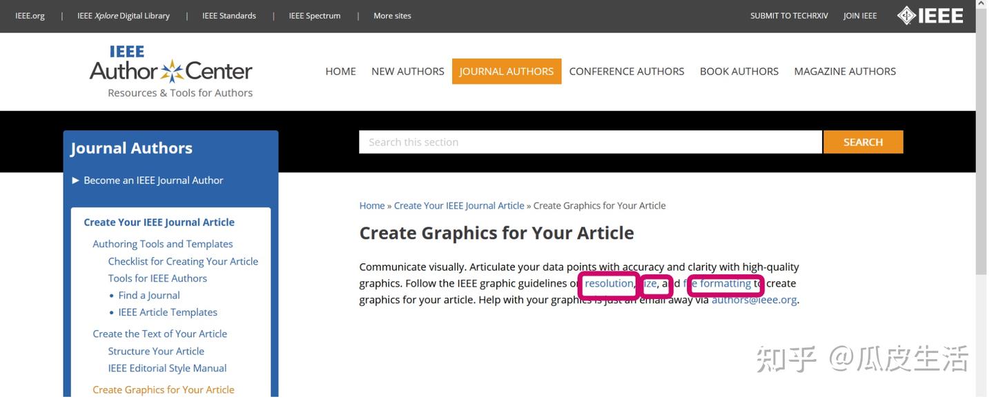Image resolution: width=994 pixels, height=399 pixels.
Task: Open the IEEE Author Center logo
Action: click(171, 72)
